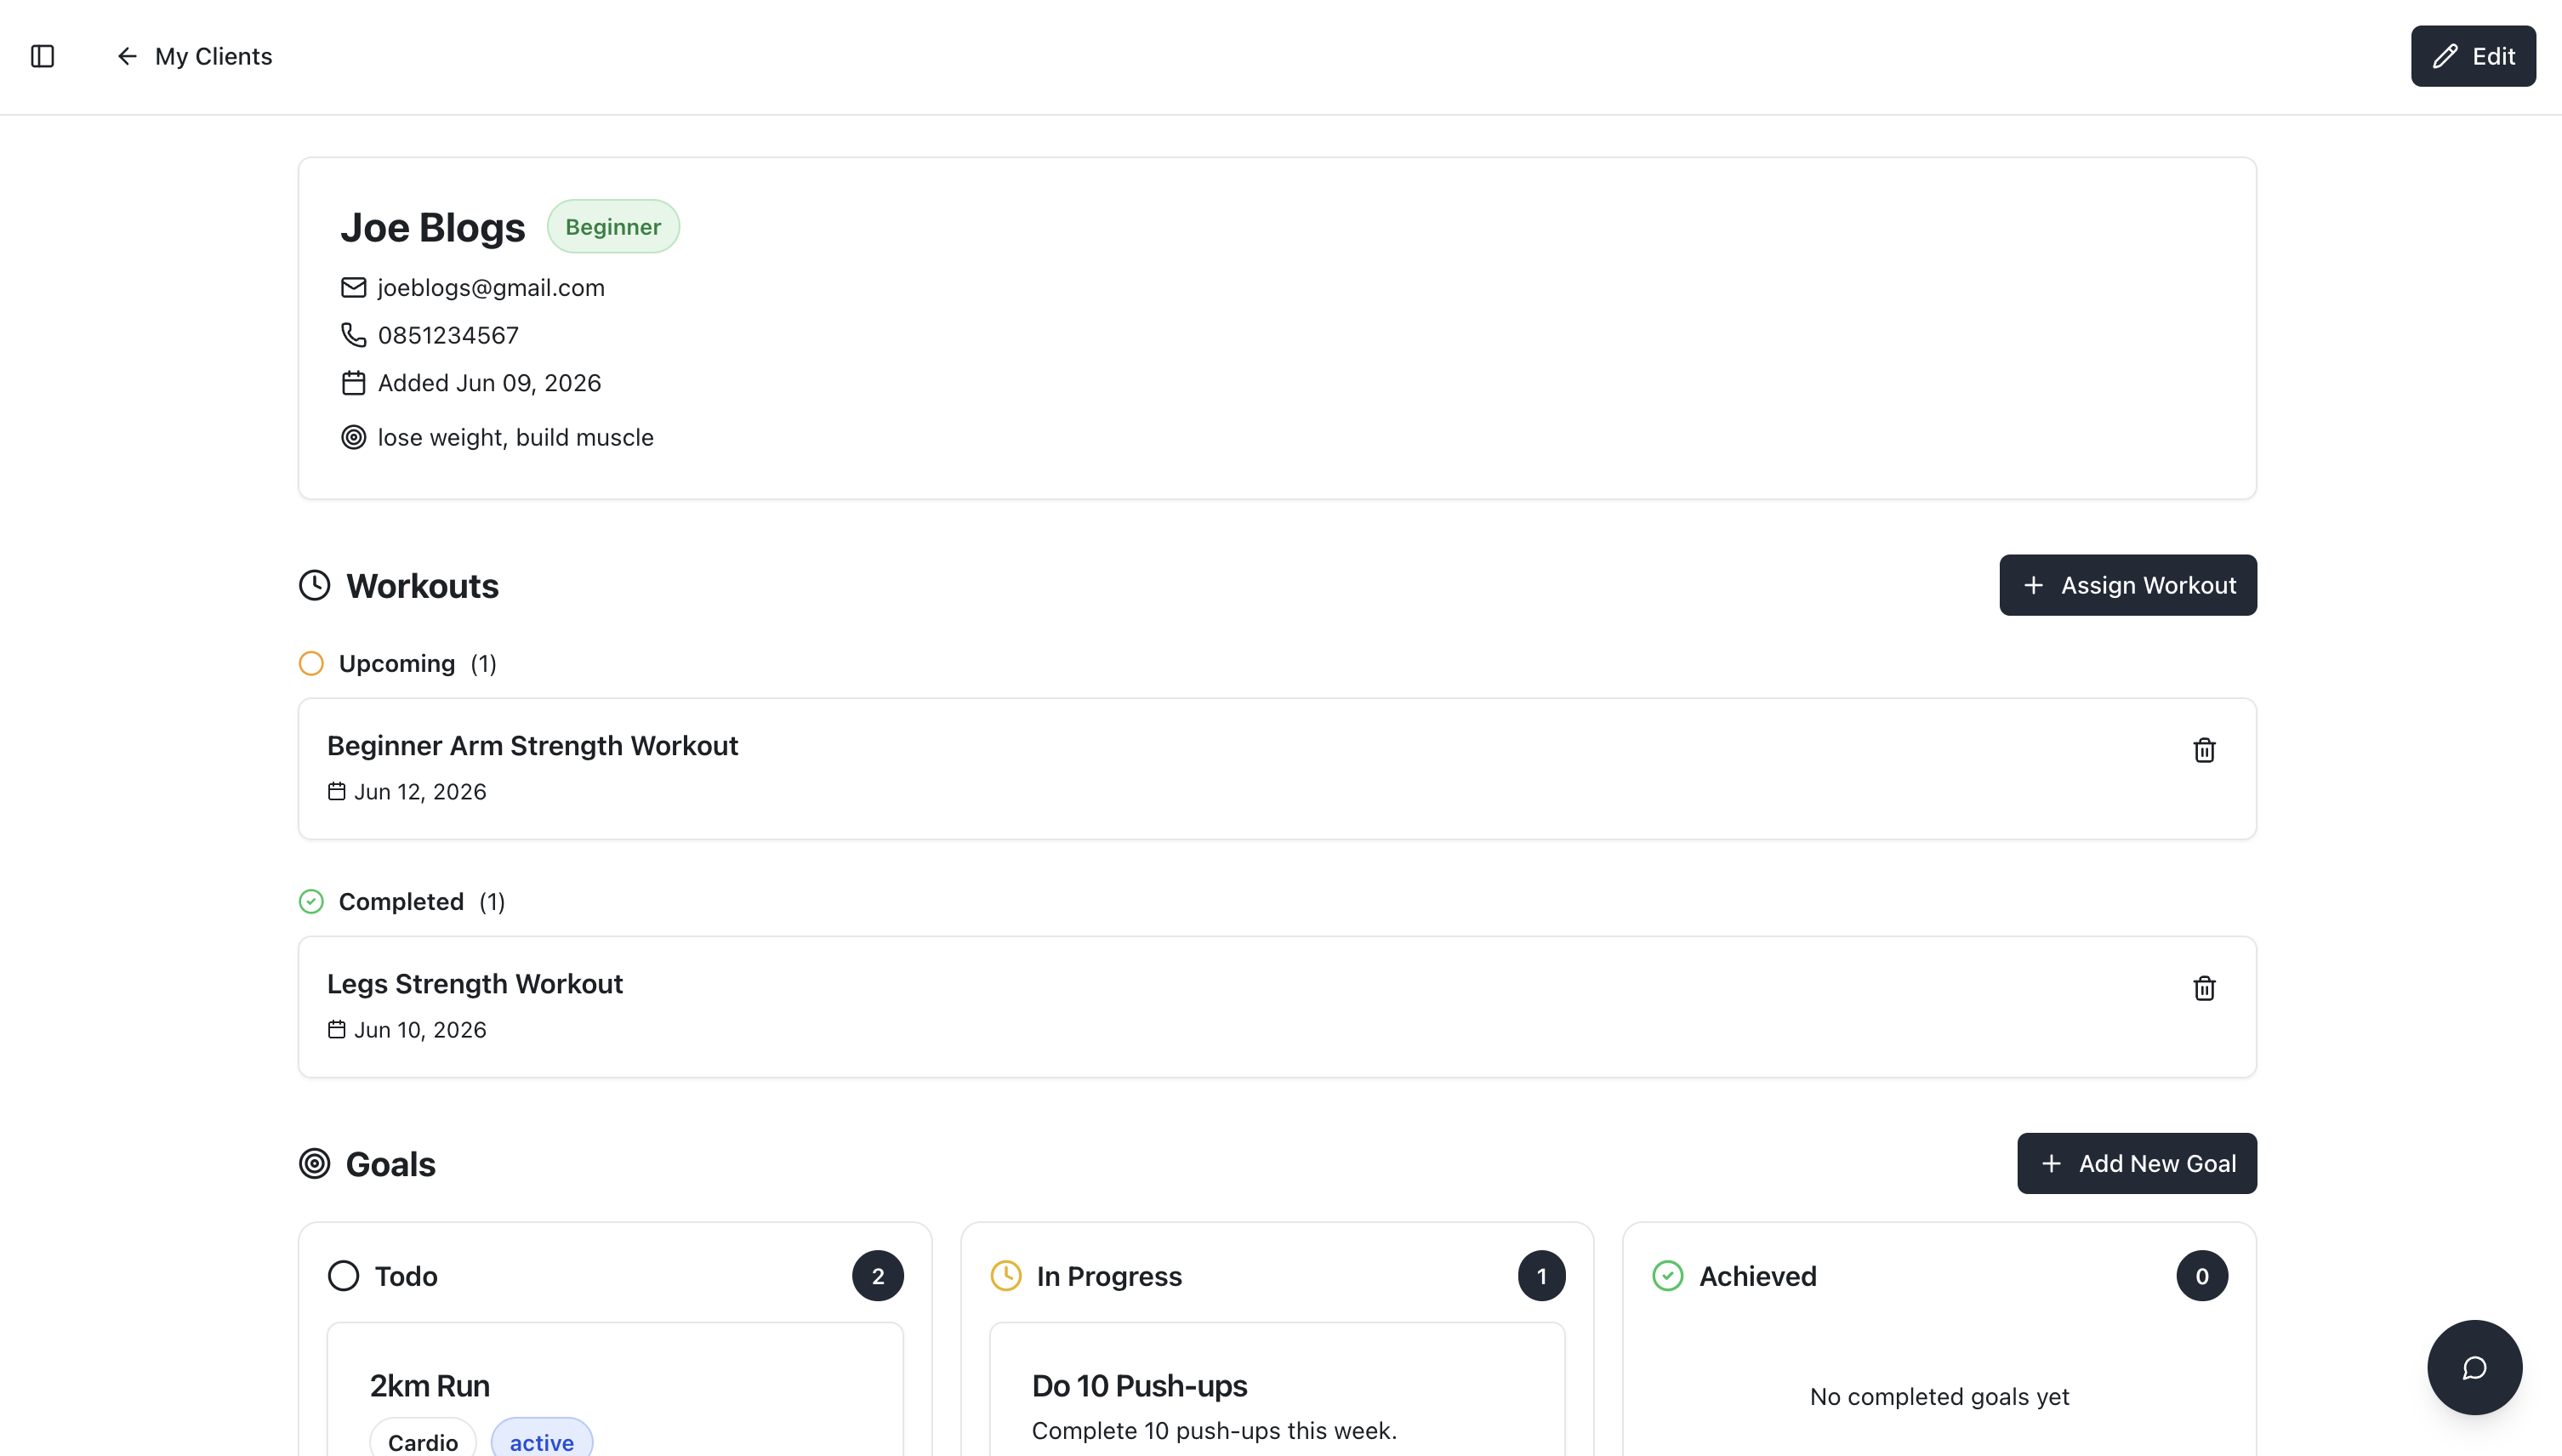Open Beginner Arm Strength Workout card
The height and width of the screenshot is (1456, 2562).
1276,768
